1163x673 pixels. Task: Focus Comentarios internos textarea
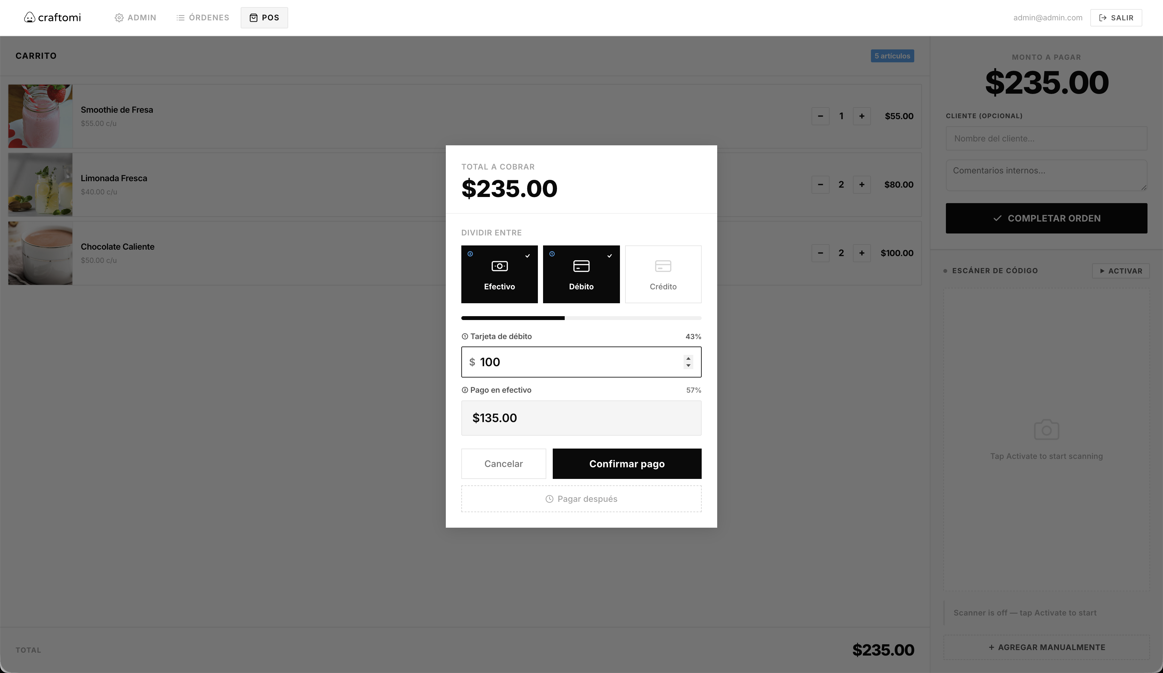[x=1046, y=175]
